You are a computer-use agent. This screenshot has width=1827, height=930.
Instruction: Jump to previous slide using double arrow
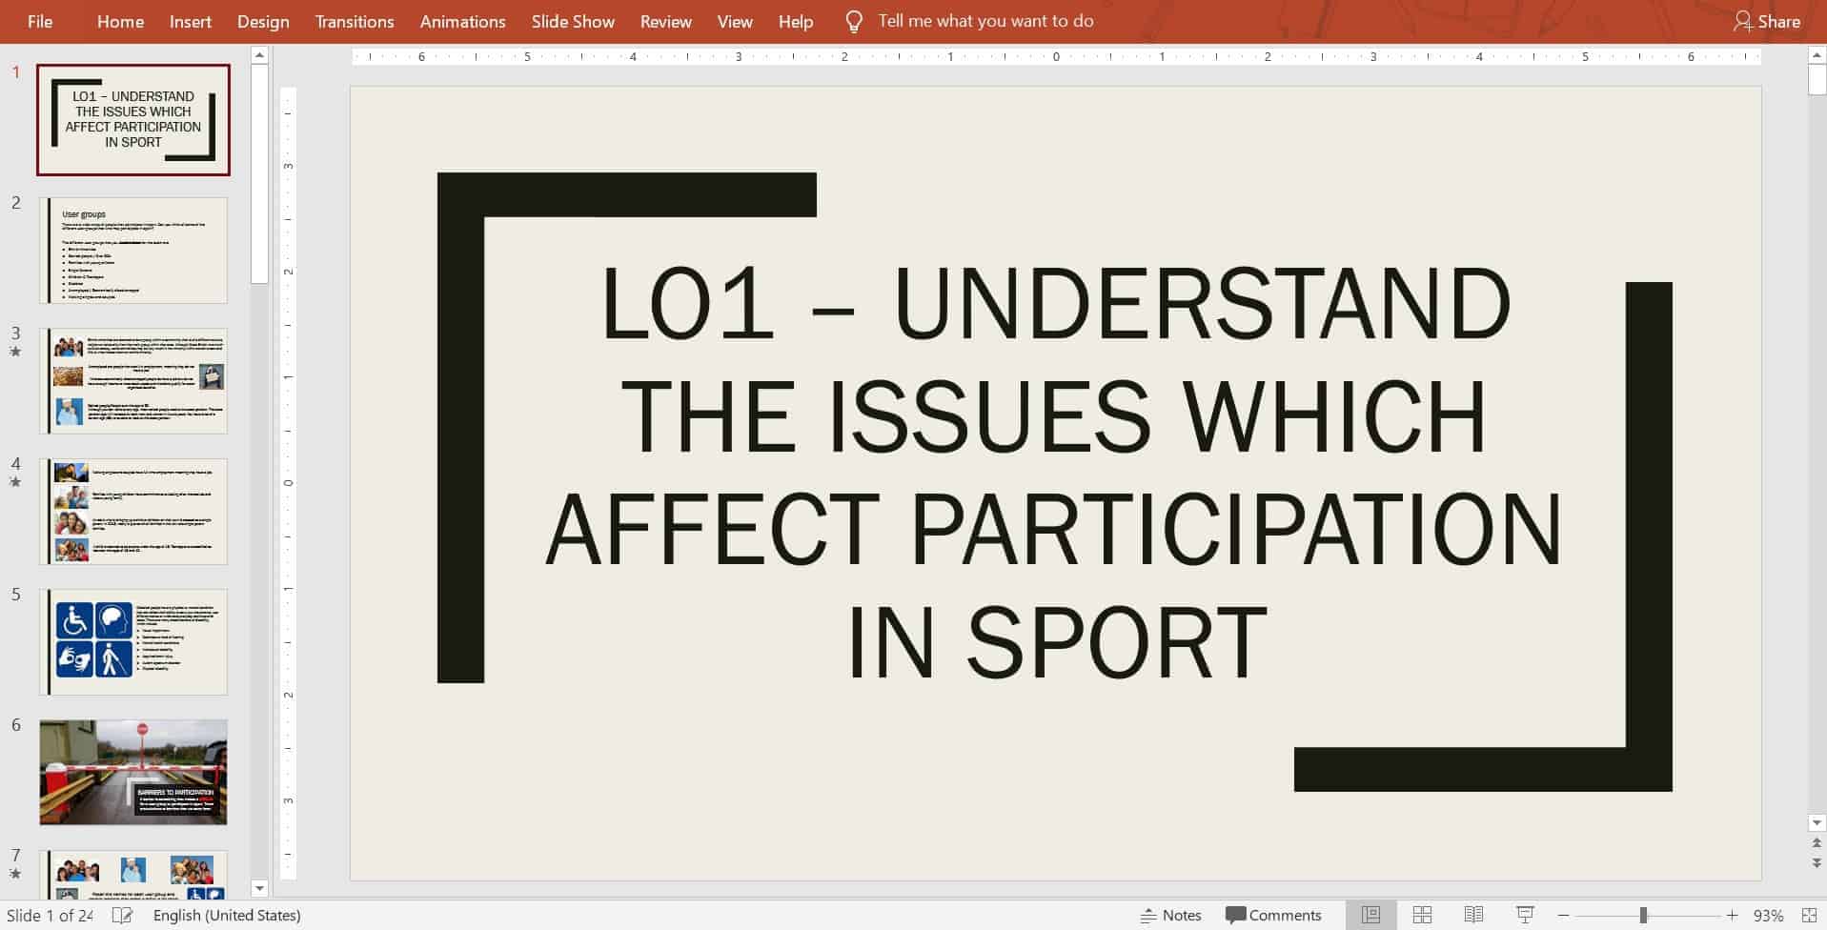[1817, 843]
